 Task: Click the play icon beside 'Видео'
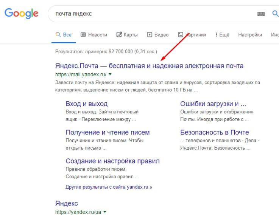pos(150,35)
